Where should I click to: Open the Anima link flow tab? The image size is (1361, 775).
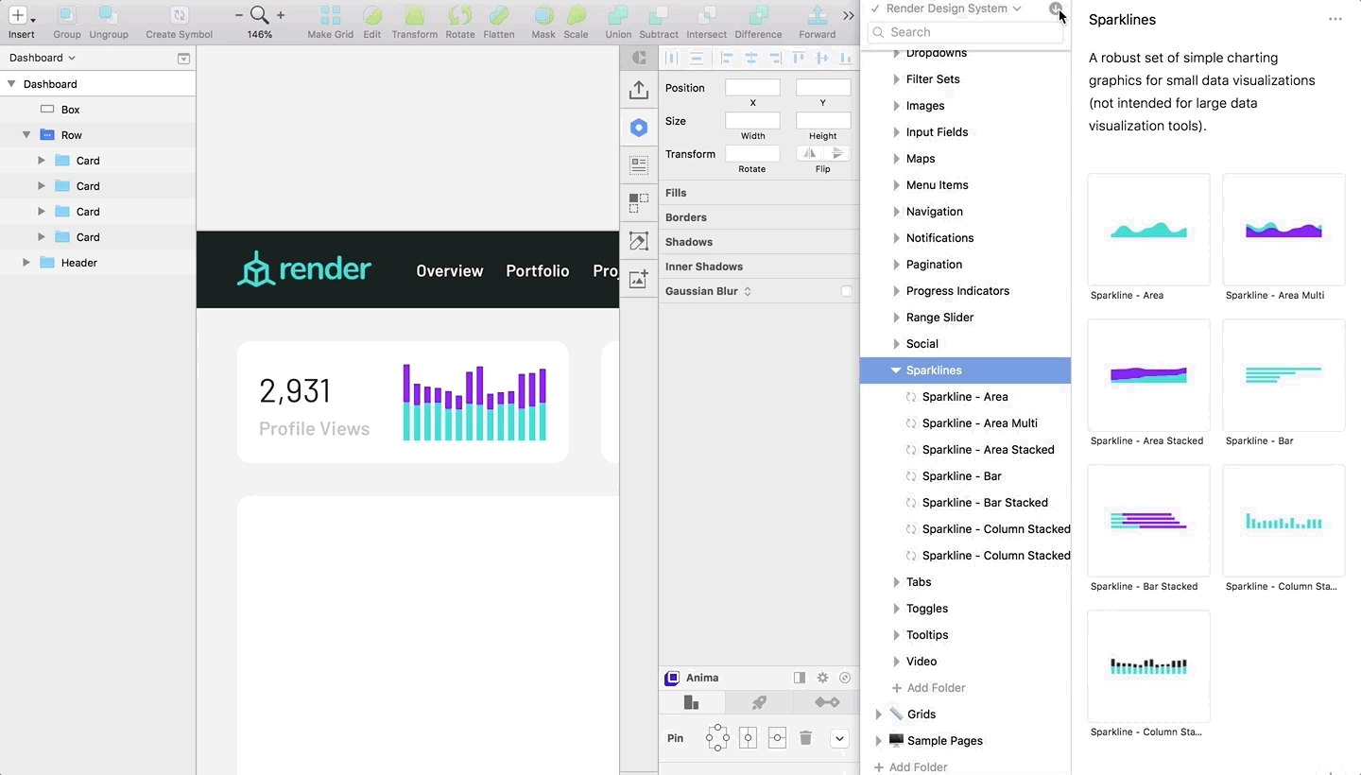827,702
